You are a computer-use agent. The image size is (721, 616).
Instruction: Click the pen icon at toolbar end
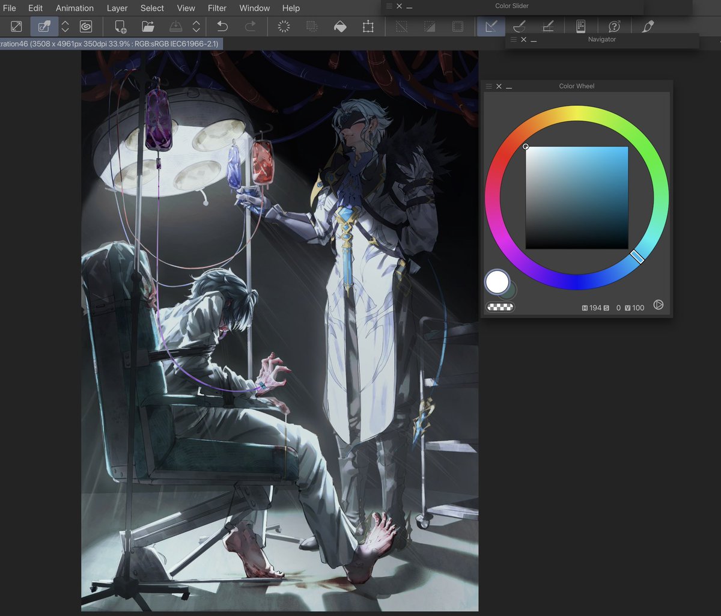(x=648, y=26)
